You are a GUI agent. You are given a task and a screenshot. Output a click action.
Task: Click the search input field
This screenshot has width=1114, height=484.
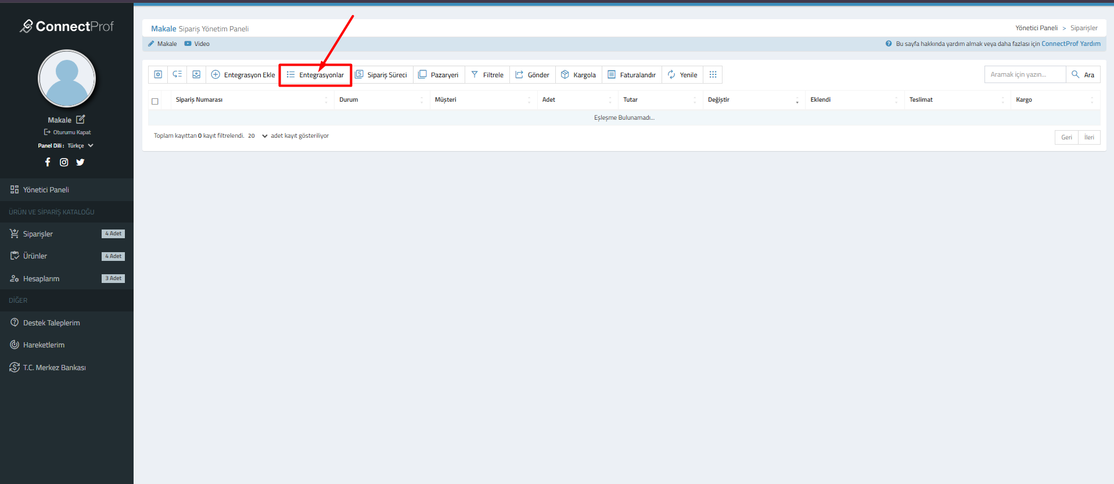point(1025,74)
